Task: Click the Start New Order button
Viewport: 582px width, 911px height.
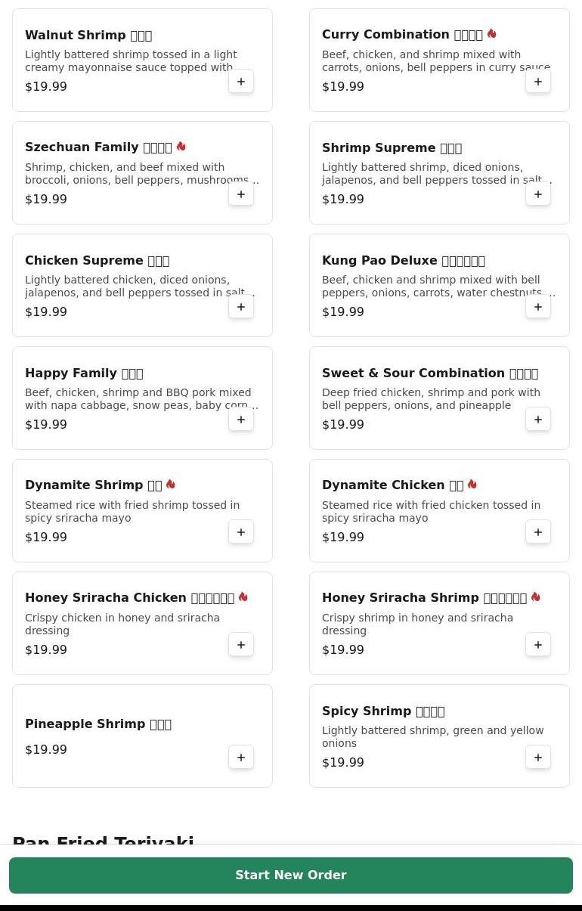Action: pyautogui.click(x=291, y=875)
